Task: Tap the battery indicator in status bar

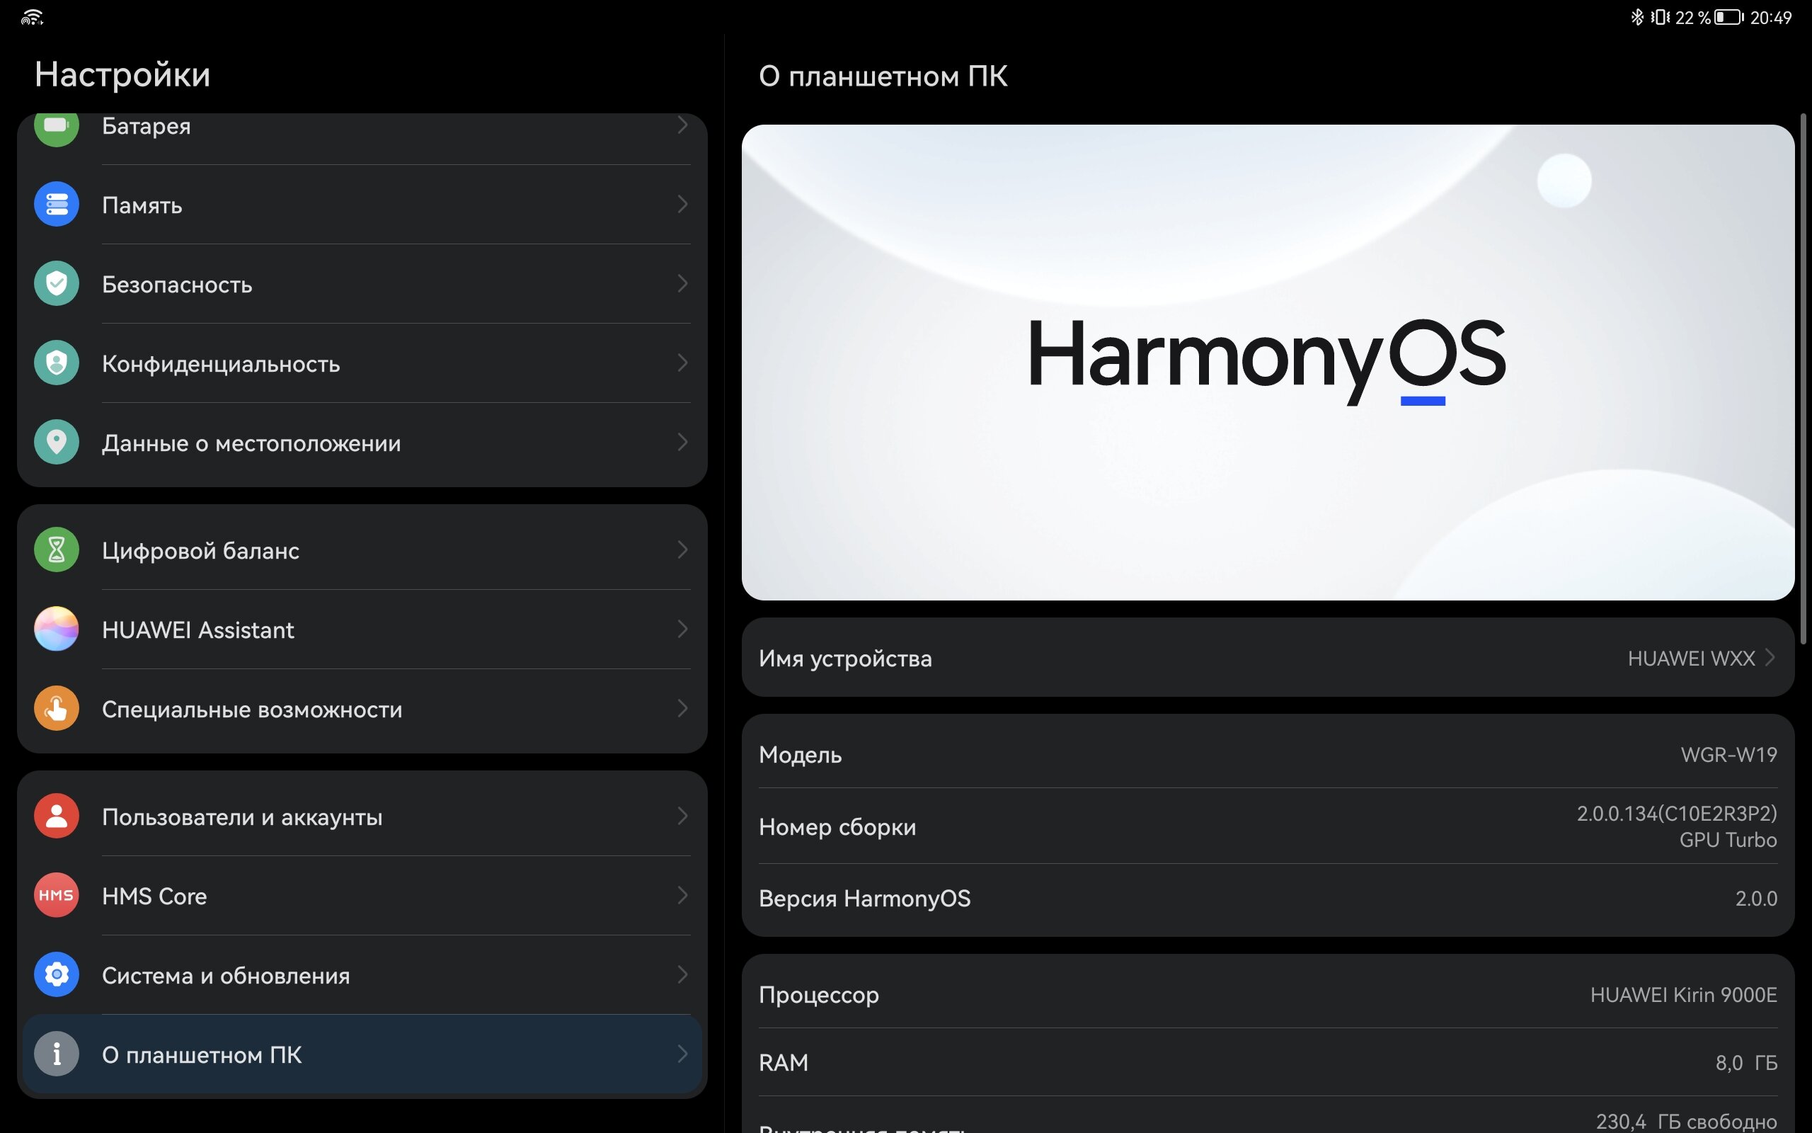Action: [1729, 17]
